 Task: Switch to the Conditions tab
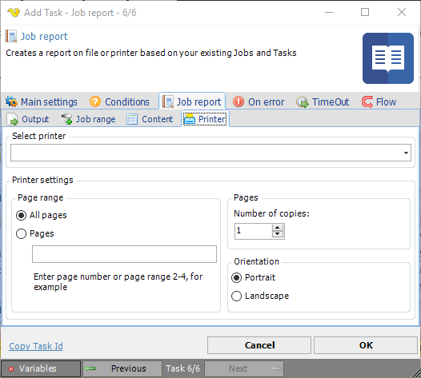point(119,102)
